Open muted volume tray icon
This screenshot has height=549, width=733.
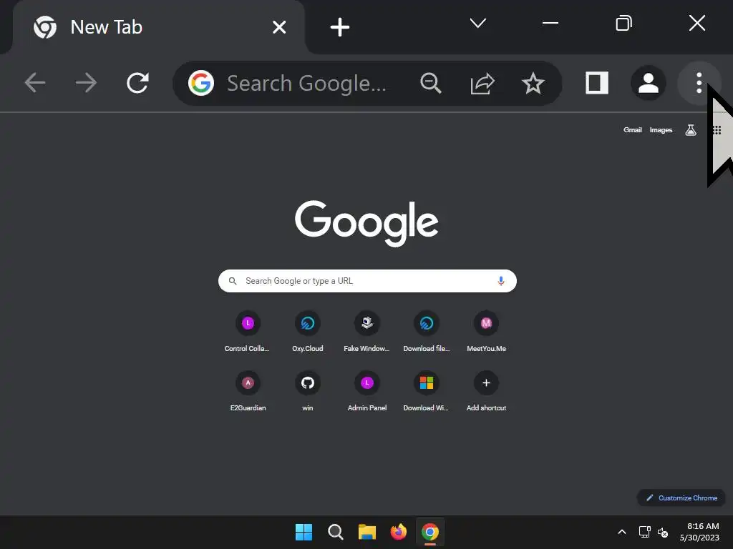(x=663, y=532)
